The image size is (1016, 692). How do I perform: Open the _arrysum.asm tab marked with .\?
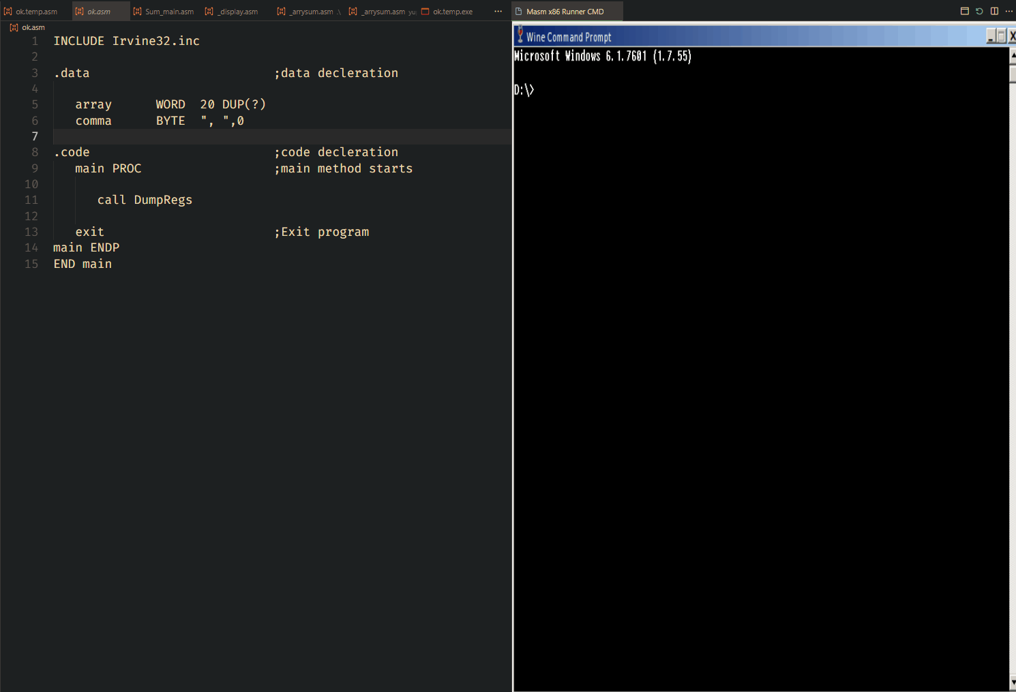[x=310, y=12]
